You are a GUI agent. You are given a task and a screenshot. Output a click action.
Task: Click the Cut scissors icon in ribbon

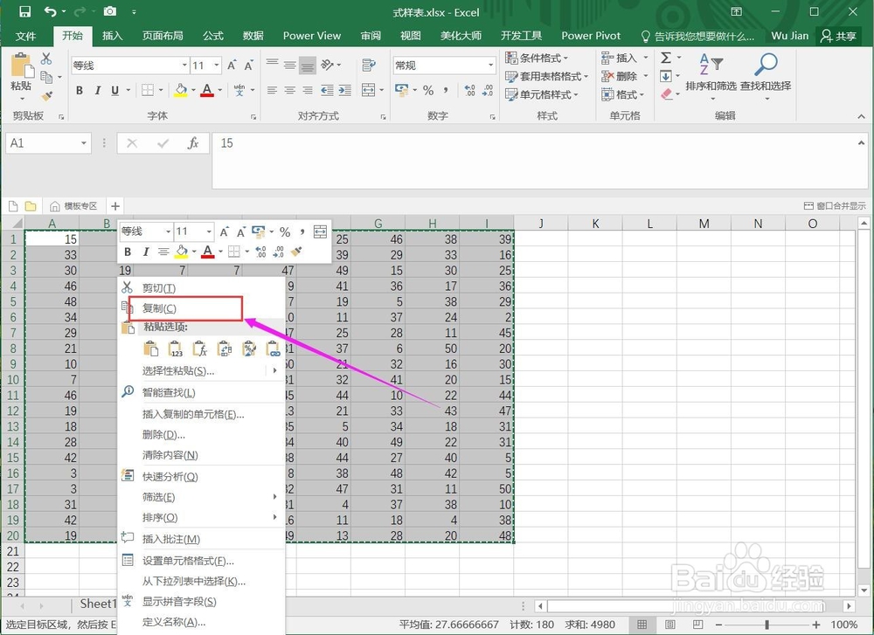click(x=46, y=59)
